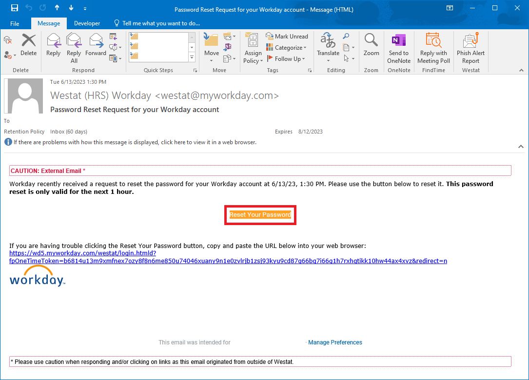The width and height of the screenshot is (529, 380).
Task: Open the Tags group dialog launcher
Action: pos(310,71)
